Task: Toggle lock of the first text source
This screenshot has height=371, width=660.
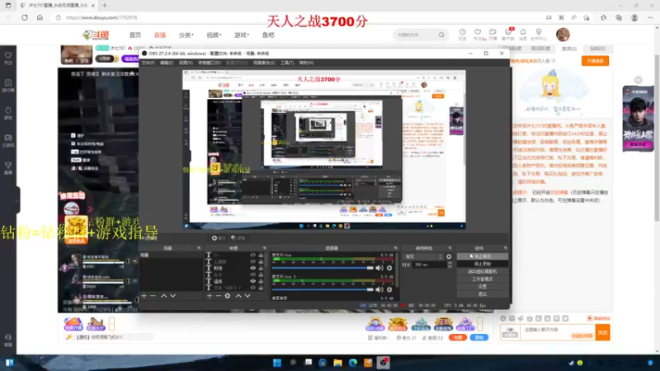Action: point(261,255)
